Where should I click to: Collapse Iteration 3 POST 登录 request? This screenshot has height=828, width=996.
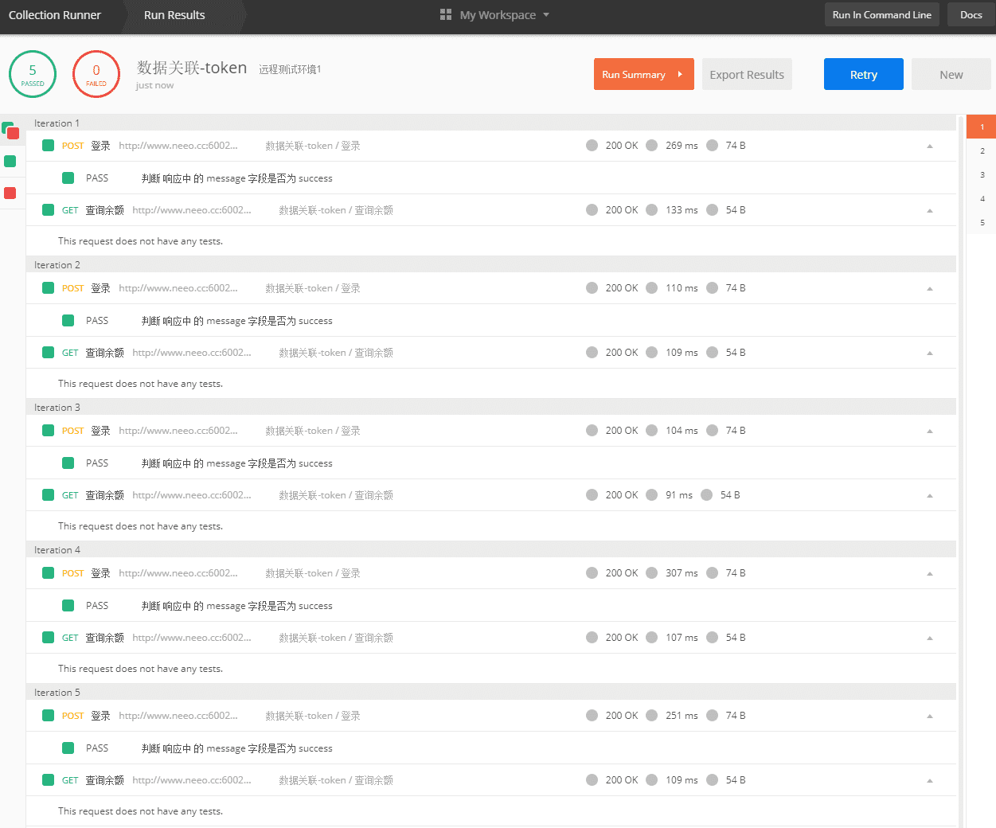[x=930, y=431]
